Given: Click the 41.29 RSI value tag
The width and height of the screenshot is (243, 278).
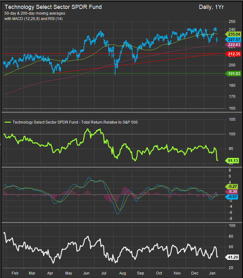Looking at the screenshot, I should pos(232,257).
